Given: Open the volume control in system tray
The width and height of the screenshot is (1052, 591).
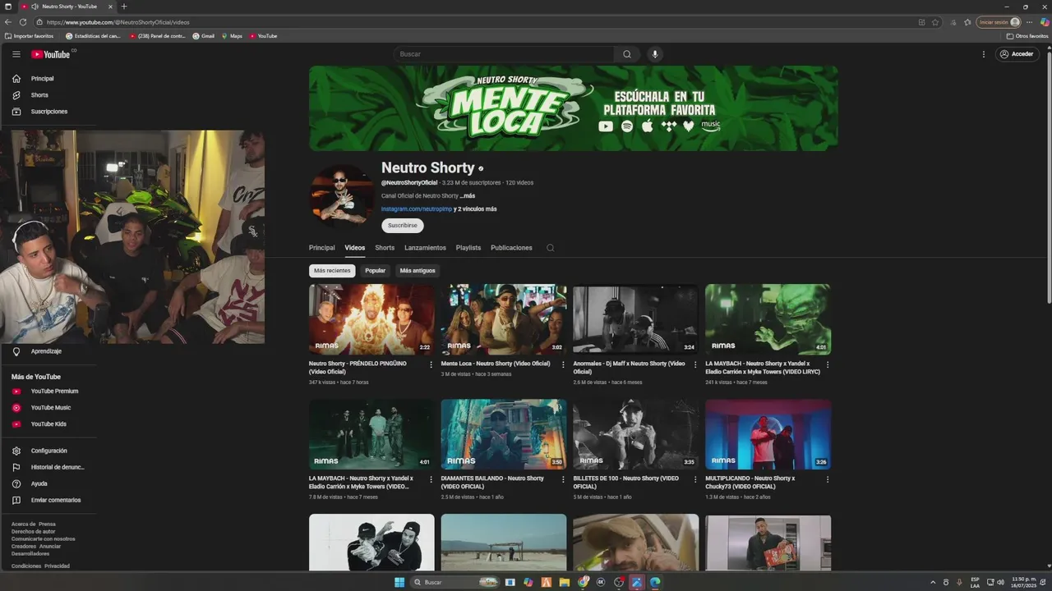Looking at the screenshot, I should point(1000,582).
